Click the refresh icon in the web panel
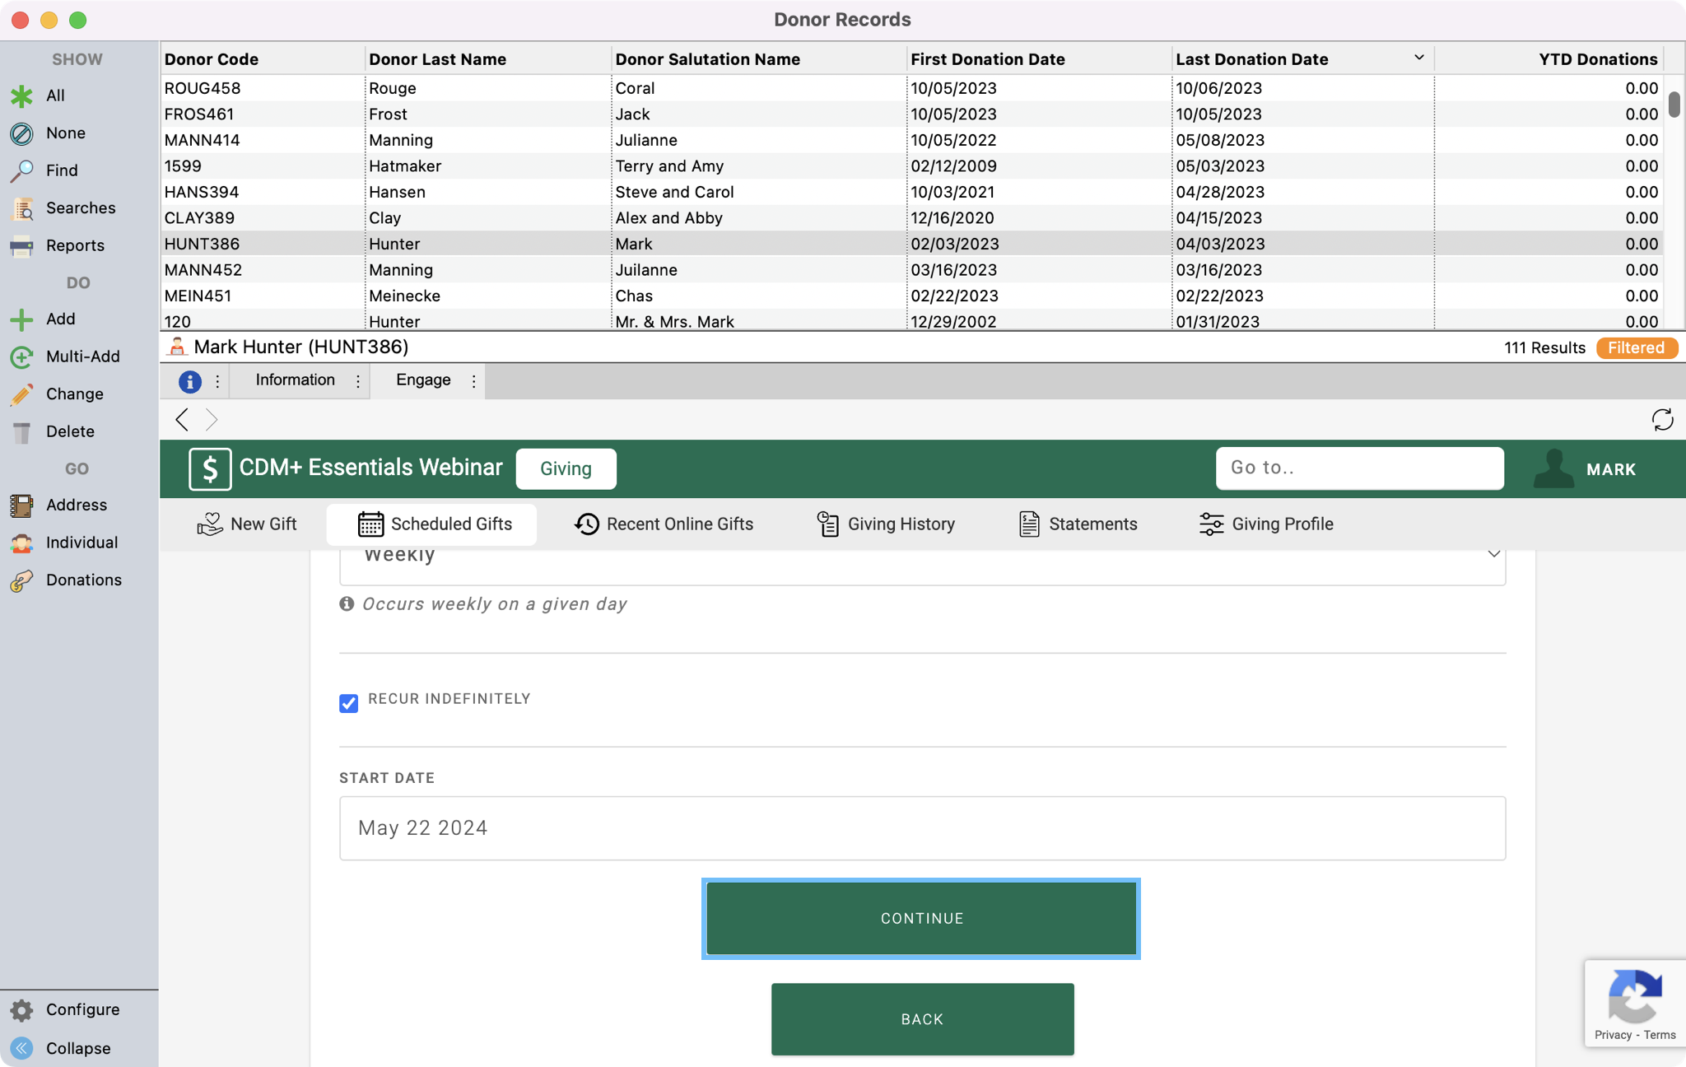The height and width of the screenshot is (1067, 1686). click(x=1662, y=420)
